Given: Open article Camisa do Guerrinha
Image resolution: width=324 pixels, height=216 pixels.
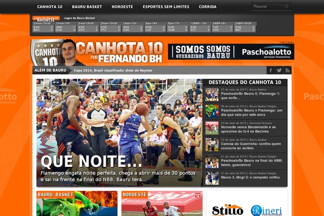Looking at the screenshot, I should click(x=251, y=146).
